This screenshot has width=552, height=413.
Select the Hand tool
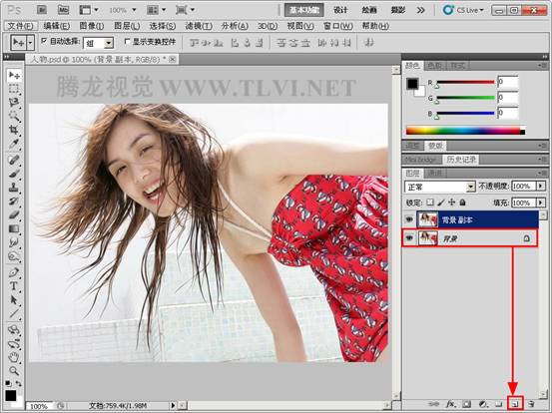[x=14, y=357]
